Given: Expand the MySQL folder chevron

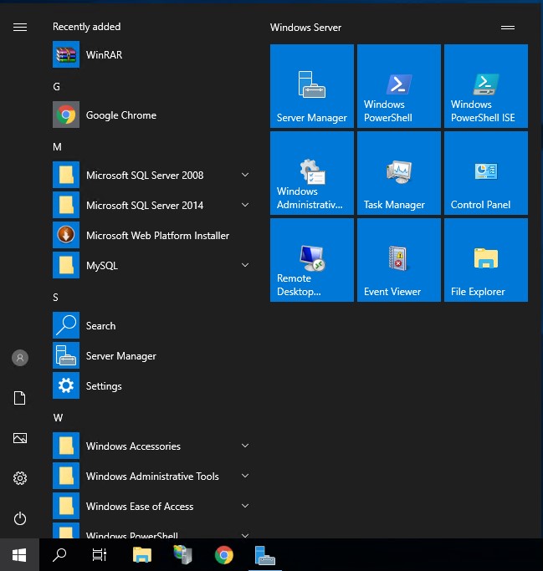Looking at the screenshot, I should (245, 266).
